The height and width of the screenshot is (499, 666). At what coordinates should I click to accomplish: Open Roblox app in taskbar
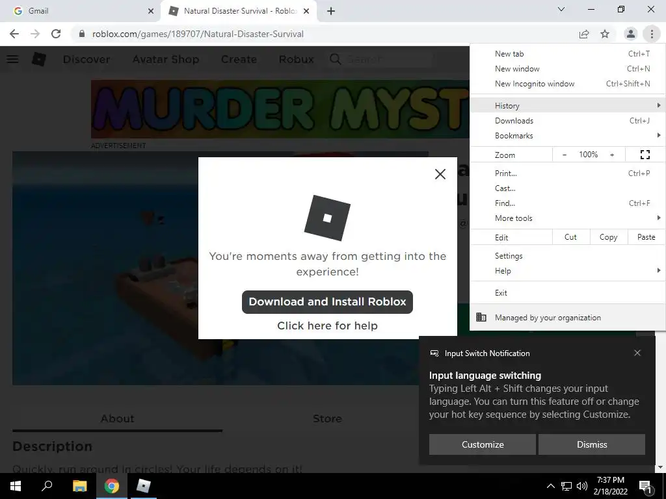pyautogui.click(x=144, y=486)
